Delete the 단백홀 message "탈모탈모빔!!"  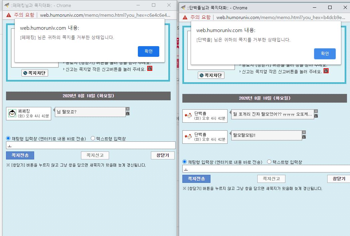click(x=304, y=132)
